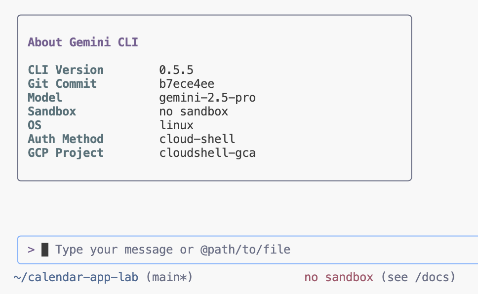Screen dimensions: 478x294
Task: Open the "(see /docs)" hint in footer
Action: [x=418, y=277]
